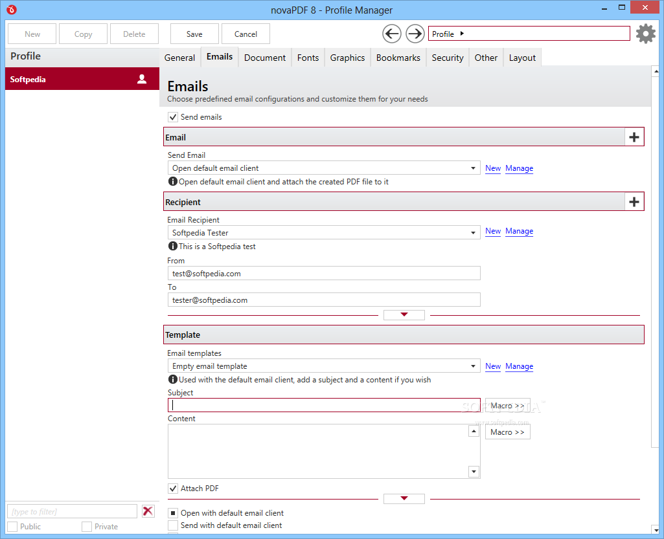Screen dimensions: 664x539
Task: Click New link beside Email Recipient
Action: coord(493,231)
